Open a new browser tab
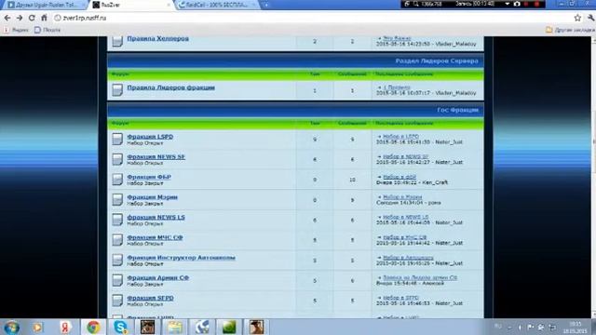Screen dimensions: 596x335 266,5
